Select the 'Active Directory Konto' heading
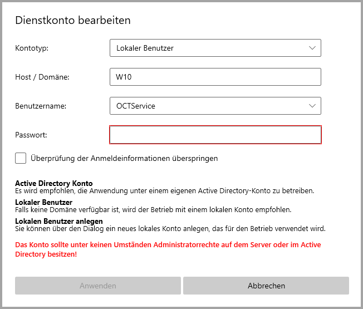Image resolution: width=363 pixels, height=309 pixels. click(54, 183)
